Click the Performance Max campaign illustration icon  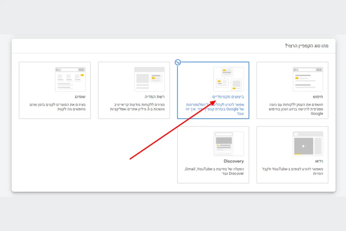[x=228, y=79]
